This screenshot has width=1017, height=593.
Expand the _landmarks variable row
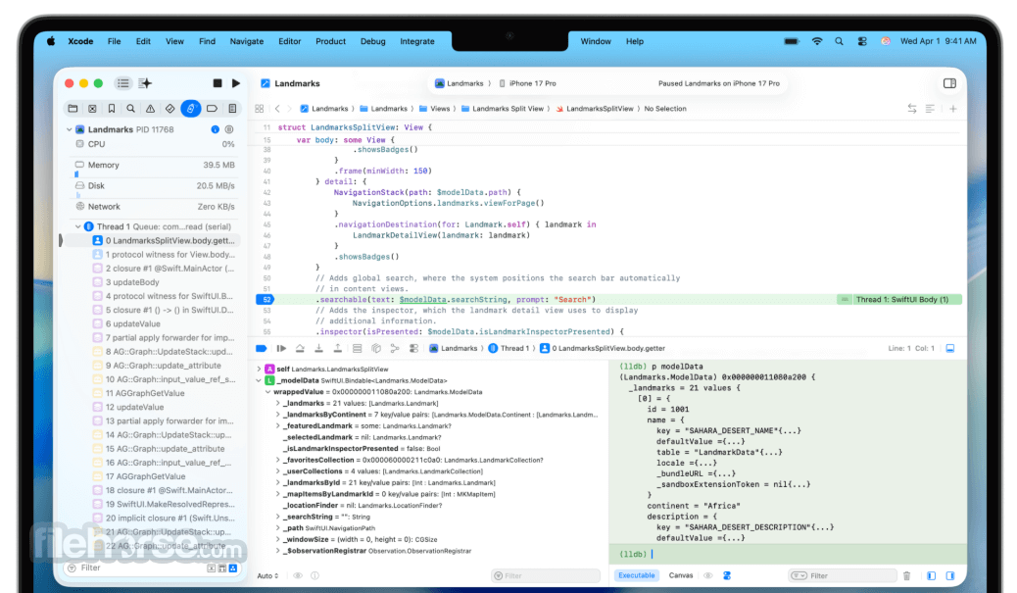tap(277, 403)
